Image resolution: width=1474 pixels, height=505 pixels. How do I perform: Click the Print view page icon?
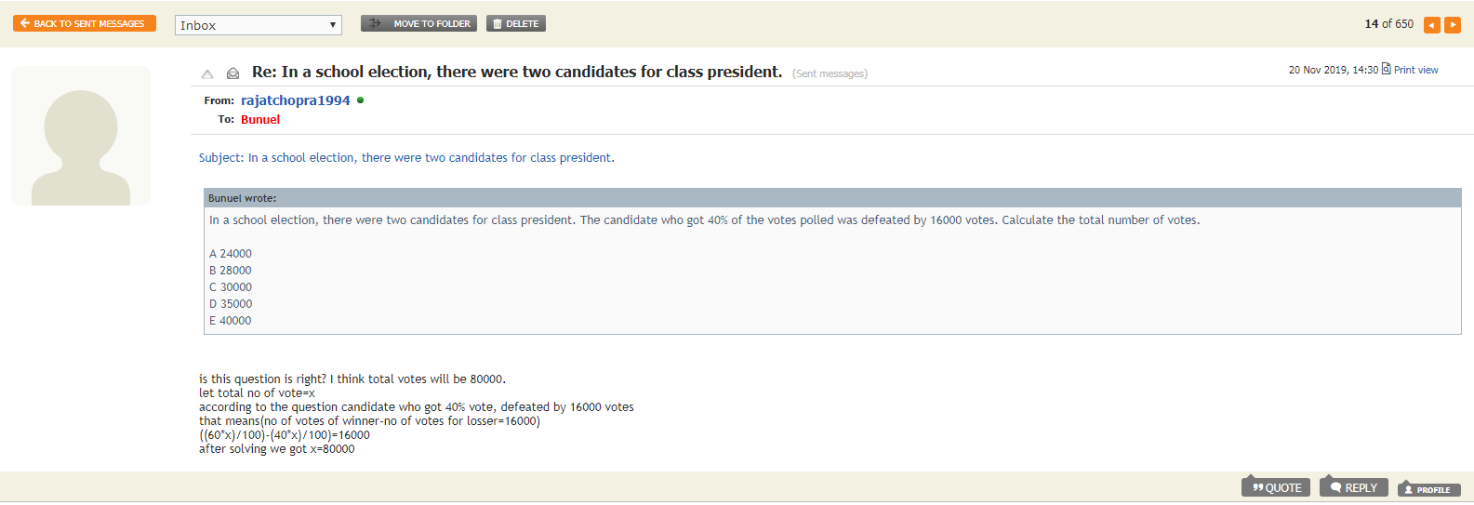coord(1387,69)
